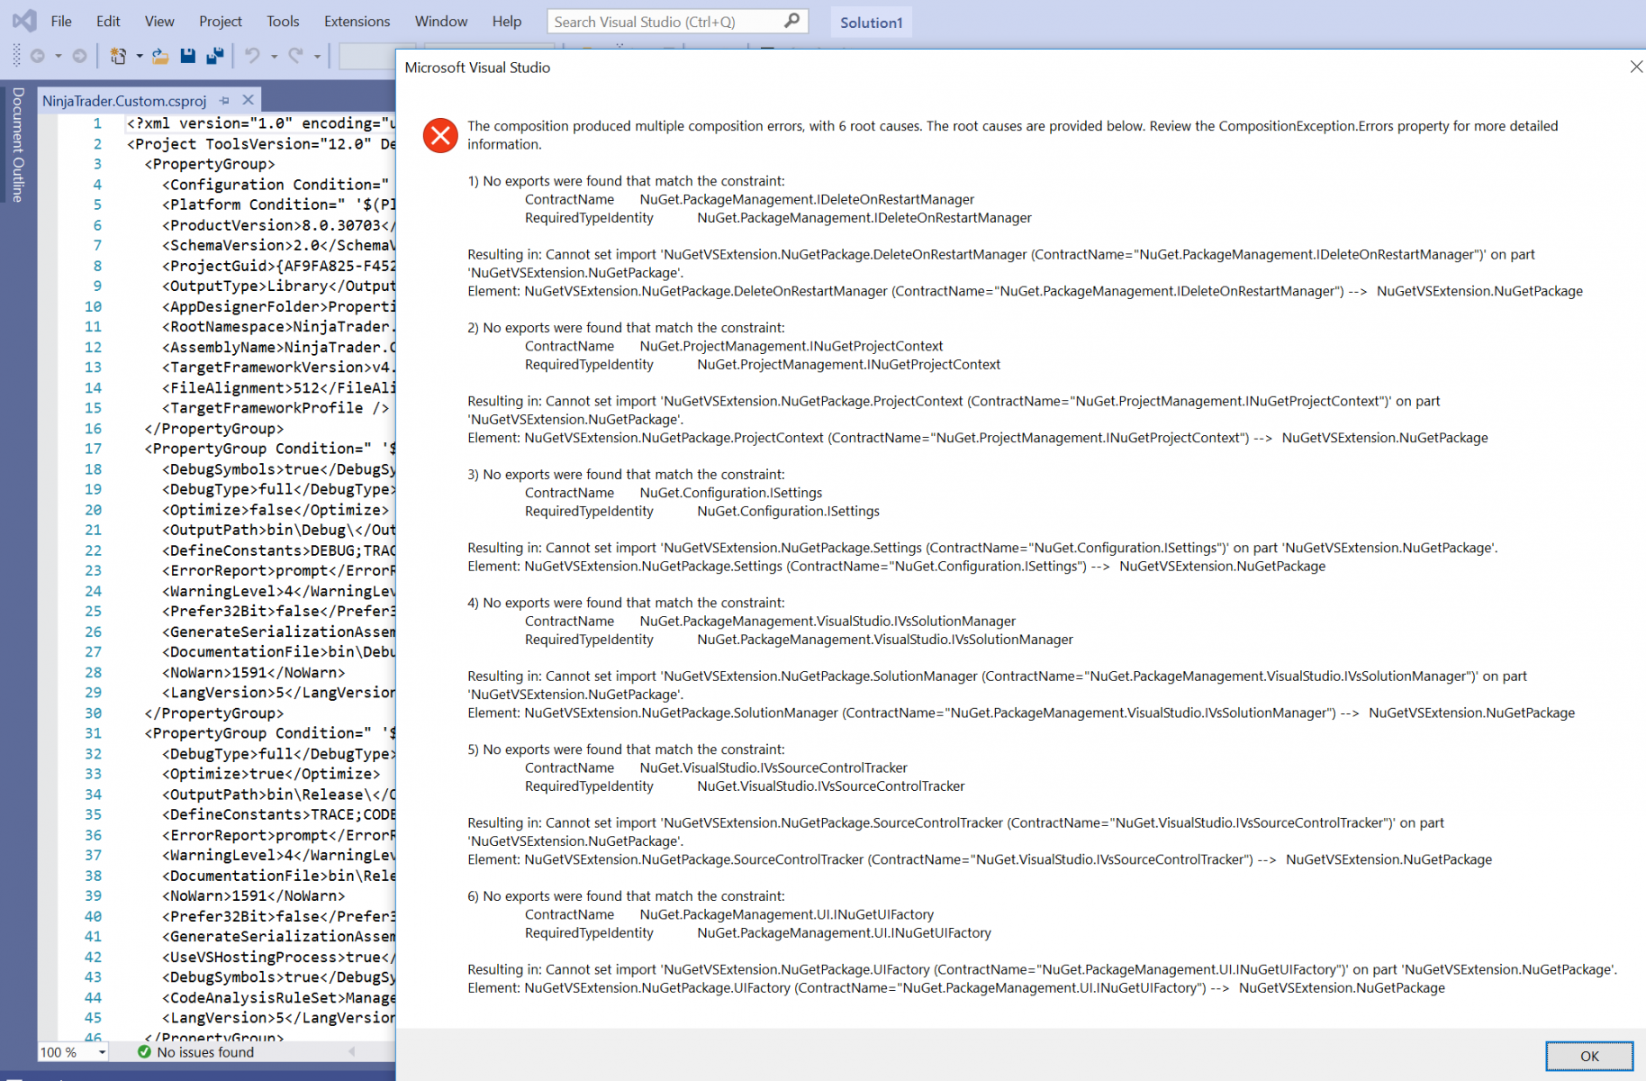The height and width of the screenshot is (1081, 1646).
Task: Click the toolbar drag-handle grip
Action: pyautogui.click(x=16, y=56)
